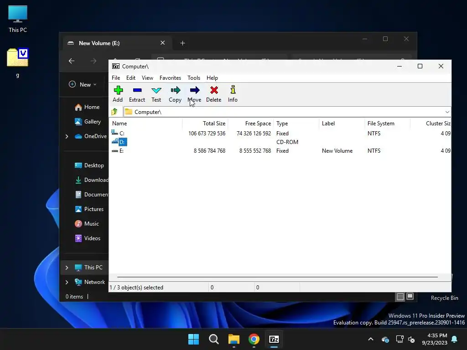Select the E: drive entry
Viewport: 467px width, 350px height.
(118, 150)
